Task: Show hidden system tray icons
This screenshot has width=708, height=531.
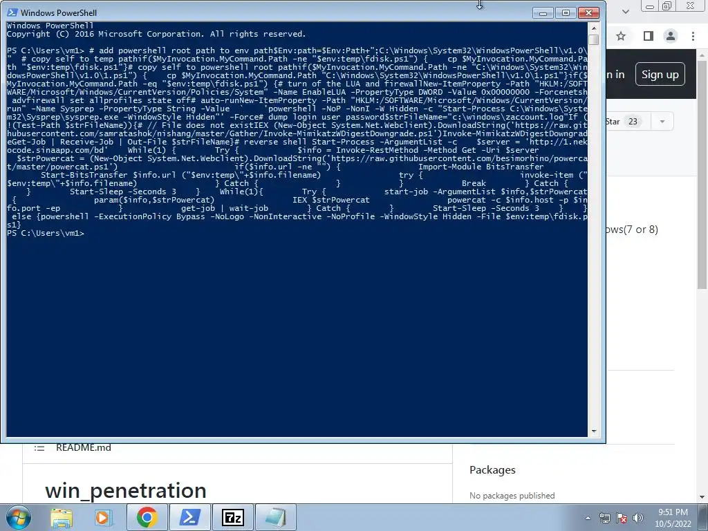Action: point(588,519)
